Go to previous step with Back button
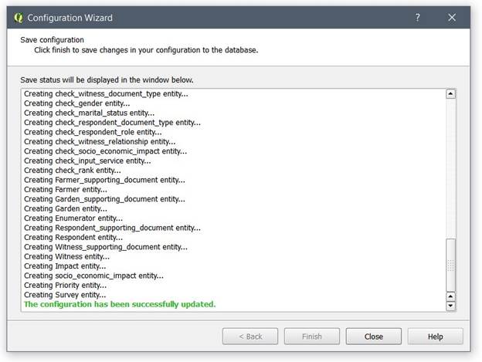Image resolution: width=482 pixels, height=362 pixels. (x=250, y=337)
